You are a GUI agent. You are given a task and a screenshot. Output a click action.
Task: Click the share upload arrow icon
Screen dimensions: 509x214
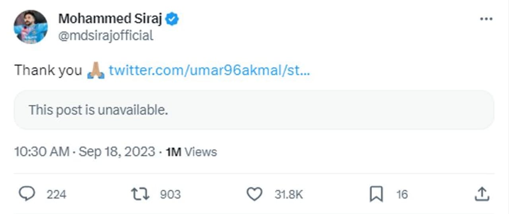[482, 194]
